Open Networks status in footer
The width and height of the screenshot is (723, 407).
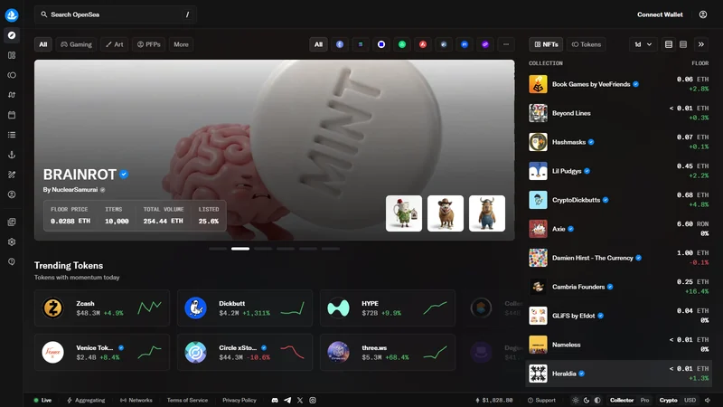[136, 400]
